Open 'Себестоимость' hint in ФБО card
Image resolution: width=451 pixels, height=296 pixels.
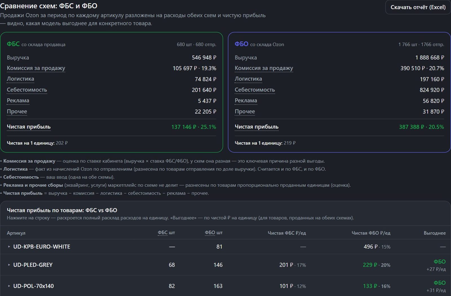[x=255, y=90]
